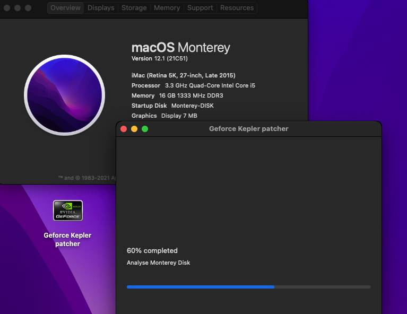Open the Geforce Kepler patcher desktop icon

[68, 211]
